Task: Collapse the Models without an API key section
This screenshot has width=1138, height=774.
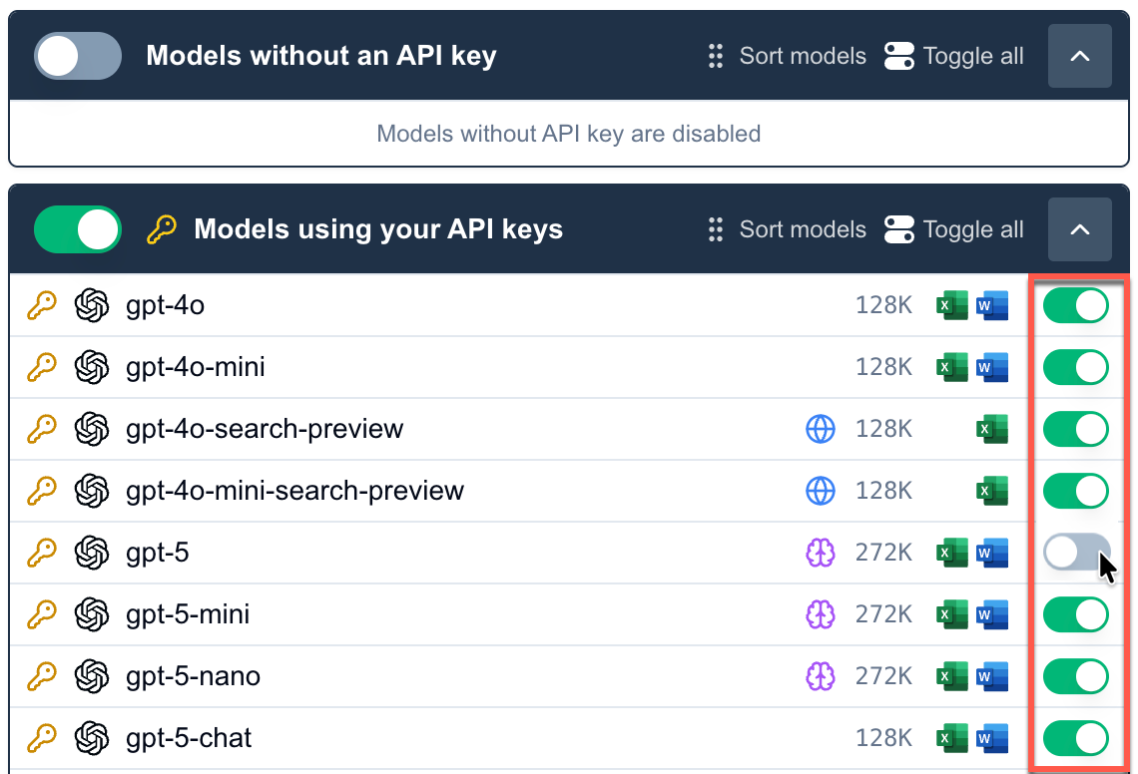Action: pyautogui.click(x=1079, y=56)
